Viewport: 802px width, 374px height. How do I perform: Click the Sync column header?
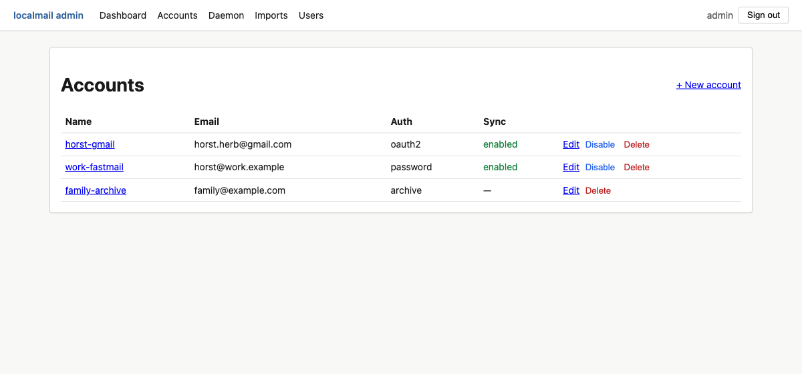click(495, 122)
